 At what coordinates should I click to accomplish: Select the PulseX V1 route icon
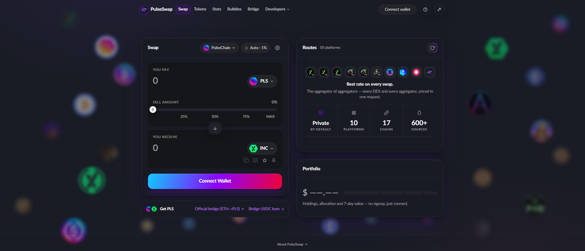tap(311, 72)
